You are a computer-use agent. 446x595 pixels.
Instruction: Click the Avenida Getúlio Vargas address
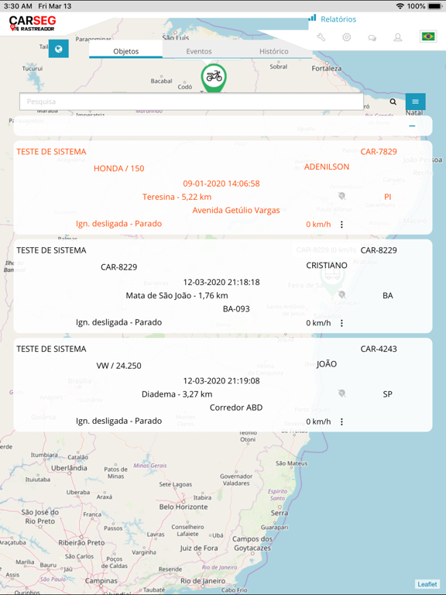pyautogui.click(x=236, y=210)
